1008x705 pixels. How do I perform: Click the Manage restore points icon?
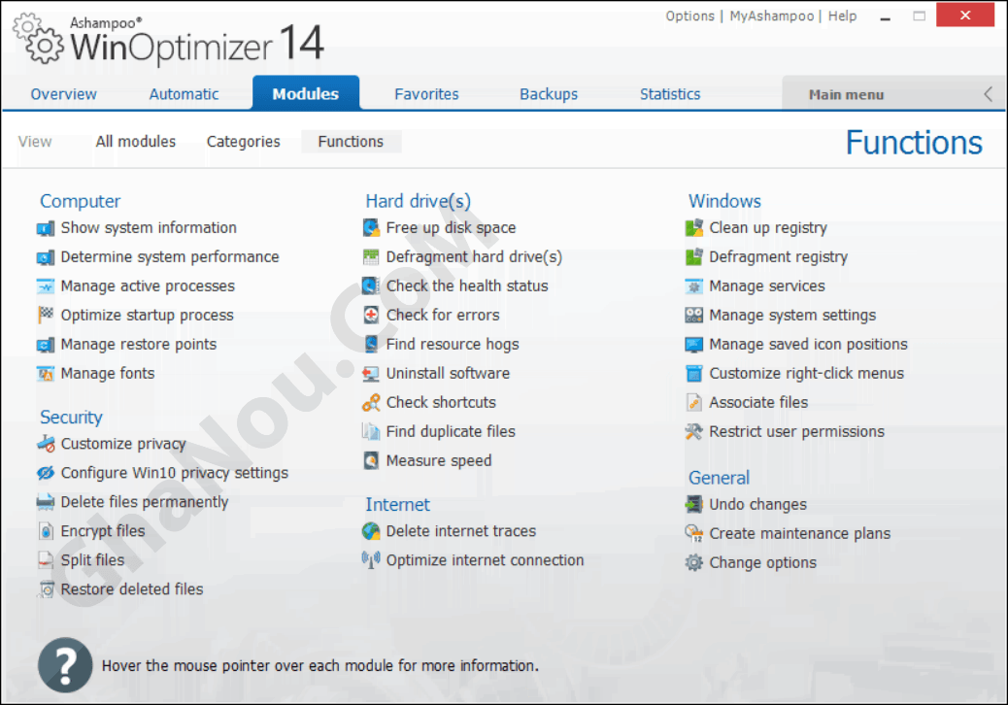click(x=46, y=345)
